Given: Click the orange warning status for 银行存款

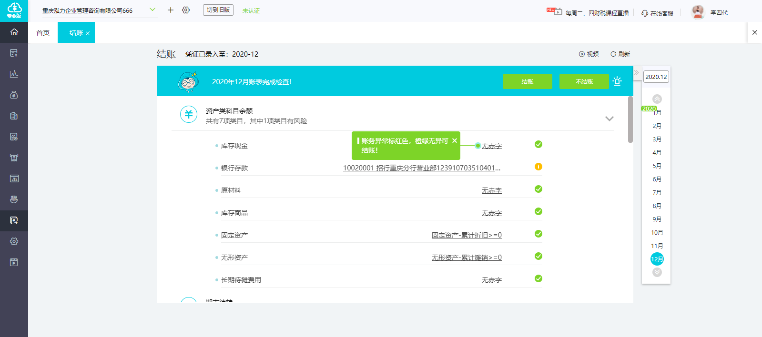Looking at the screenshot, I should pyautogui.click(x=538, y=167).
